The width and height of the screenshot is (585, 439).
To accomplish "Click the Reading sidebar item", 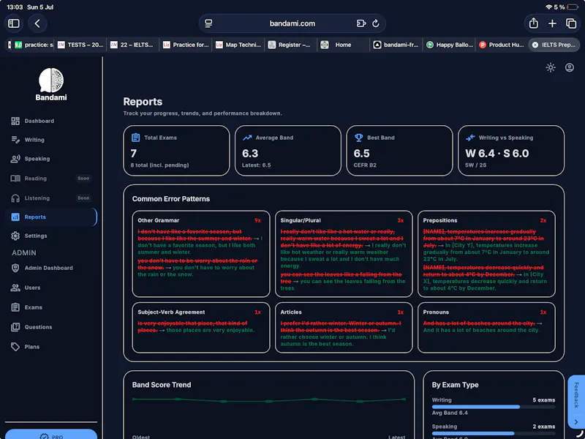I will (x=51, y=179).
